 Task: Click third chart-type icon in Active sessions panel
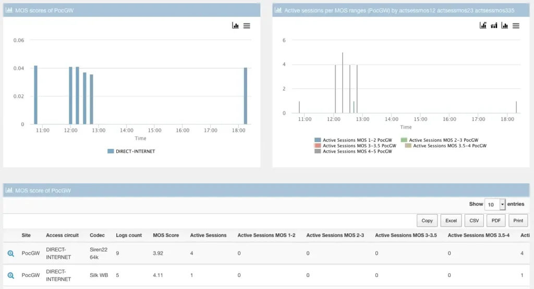[505, 26]
